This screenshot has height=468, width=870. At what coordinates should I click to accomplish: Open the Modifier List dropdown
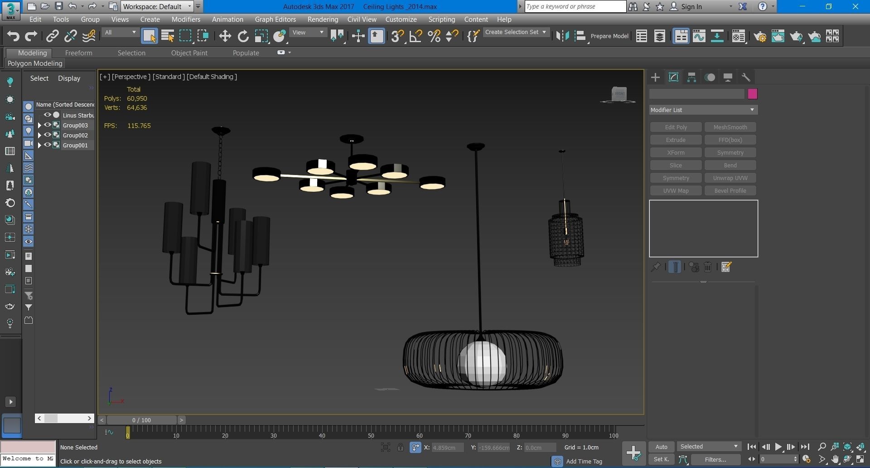(x=703, y=110)
